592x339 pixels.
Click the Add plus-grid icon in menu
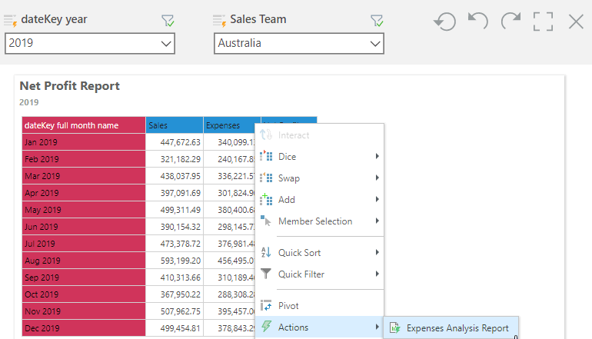pos(266,199)
